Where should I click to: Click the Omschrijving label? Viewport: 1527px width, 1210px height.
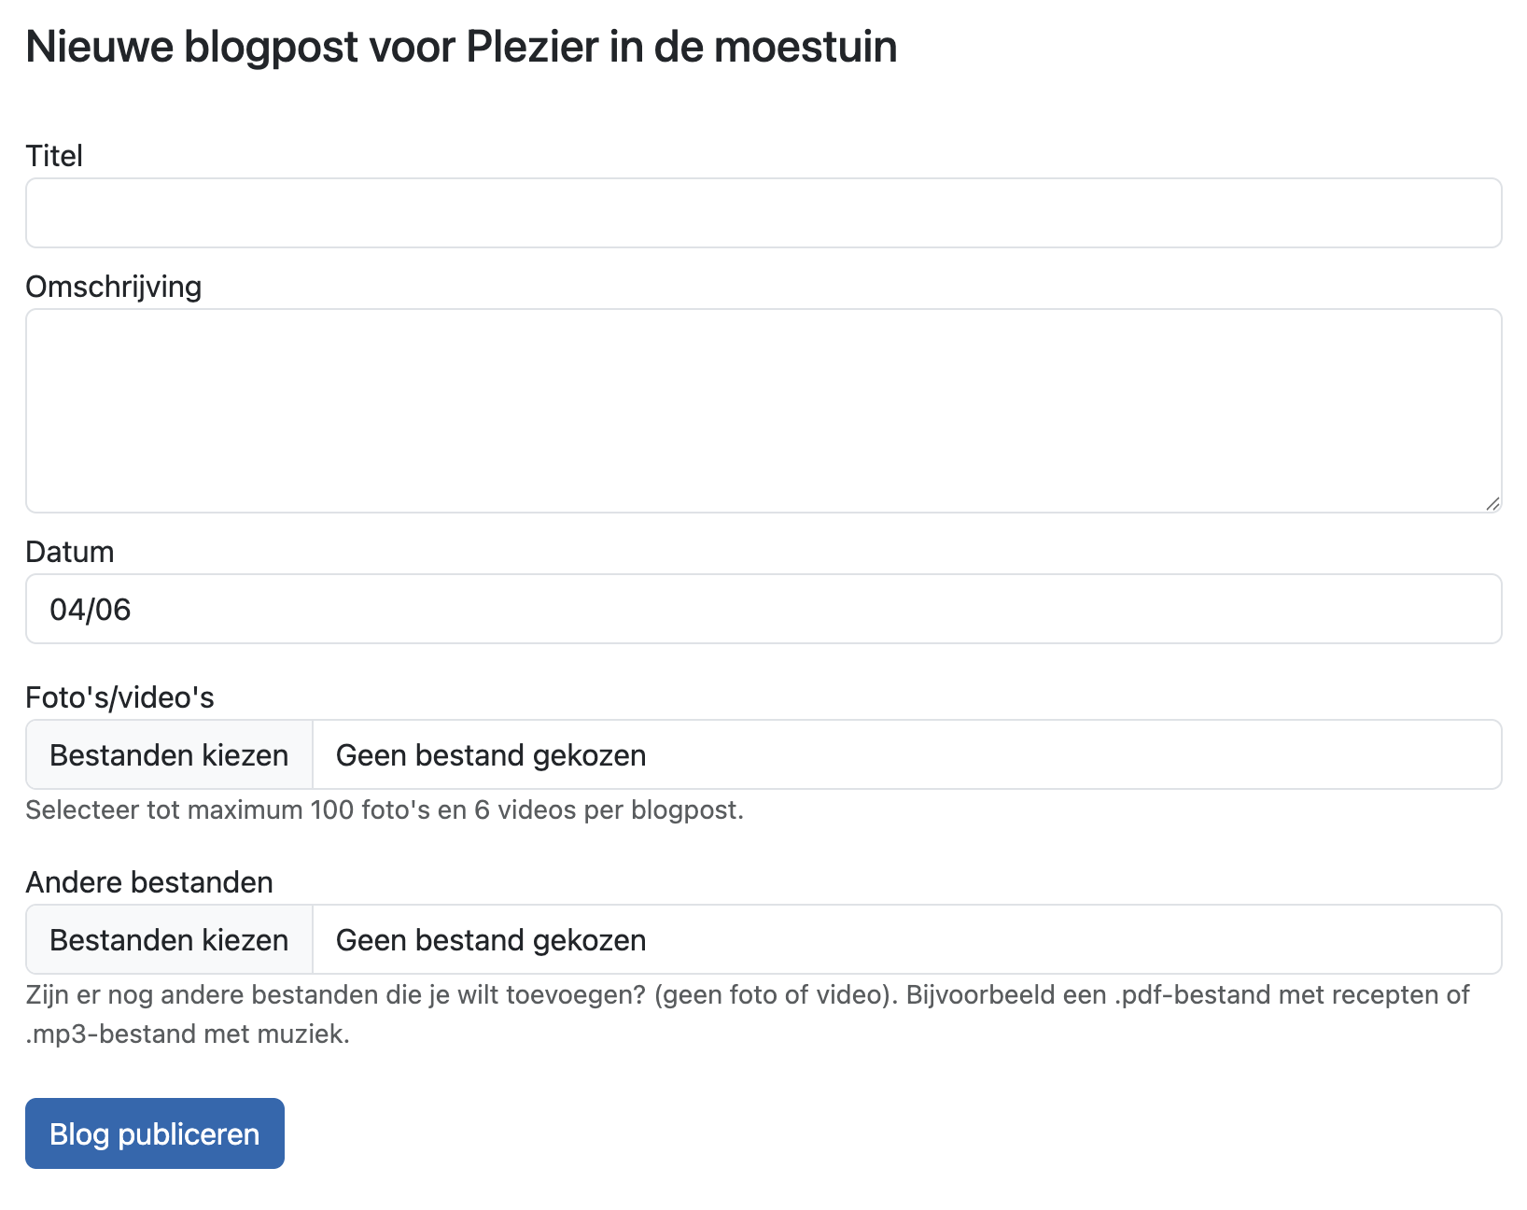113,287
